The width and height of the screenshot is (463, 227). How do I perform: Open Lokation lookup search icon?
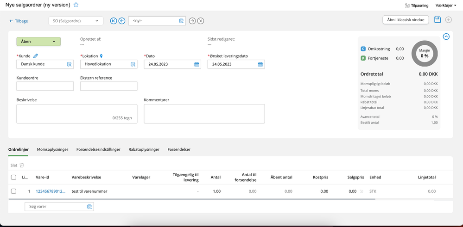[x=133, y=64]
